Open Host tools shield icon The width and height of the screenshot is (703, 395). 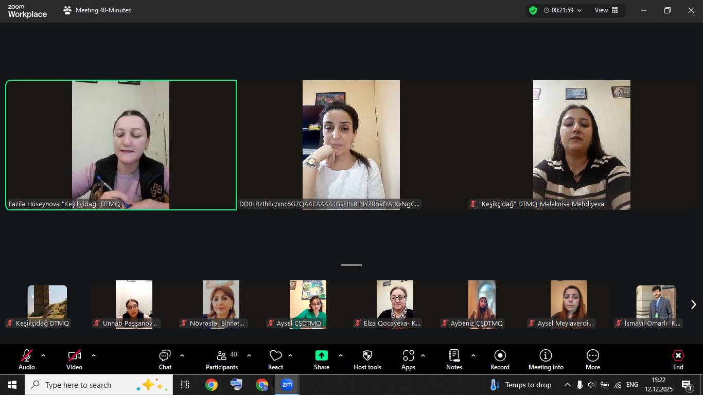367,356
